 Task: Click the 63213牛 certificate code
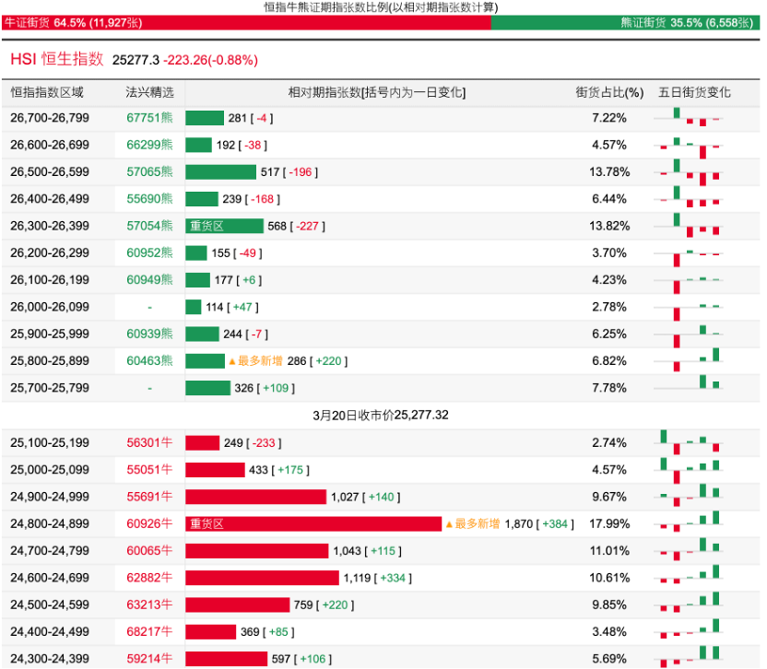[149, 604]
